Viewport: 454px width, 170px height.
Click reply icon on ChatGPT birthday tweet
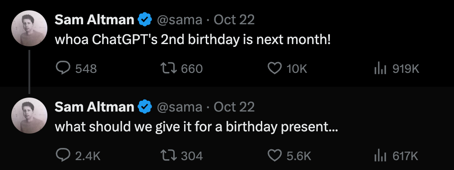[63, 68]
